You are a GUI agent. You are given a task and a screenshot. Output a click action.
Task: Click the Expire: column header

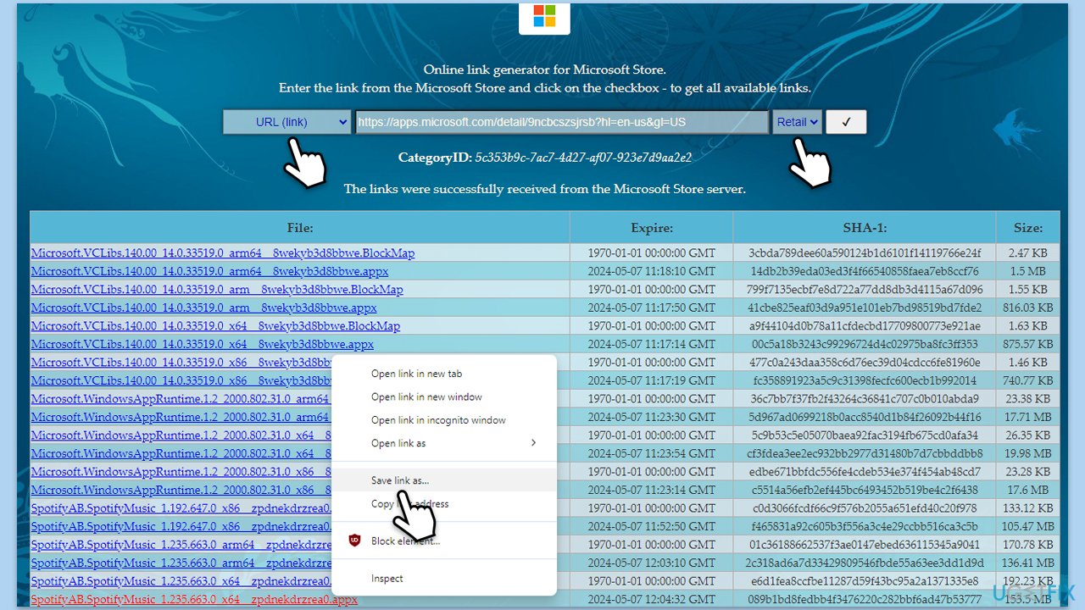click(652, 228)
